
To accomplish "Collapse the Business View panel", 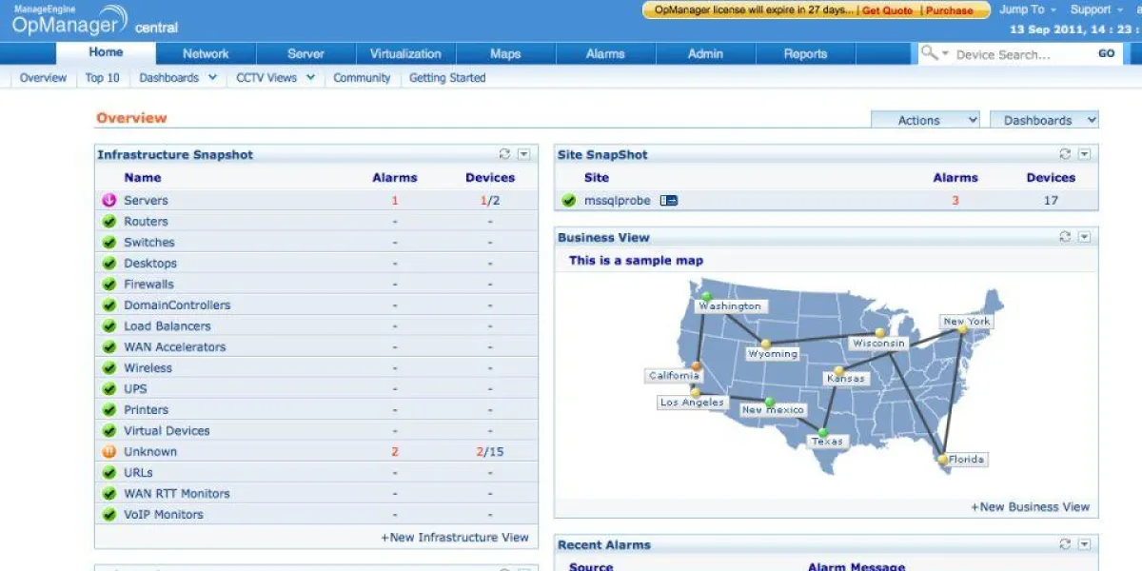I will (x=1084, y=236).
